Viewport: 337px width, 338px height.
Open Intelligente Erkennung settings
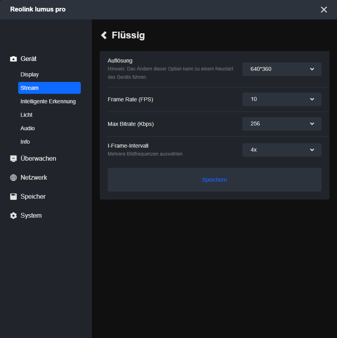click(x=48, y=101)
